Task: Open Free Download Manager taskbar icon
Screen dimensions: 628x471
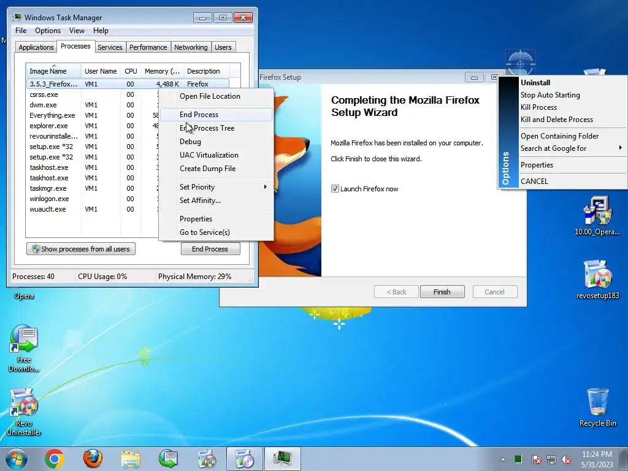Action: click(x=168, y=459)
